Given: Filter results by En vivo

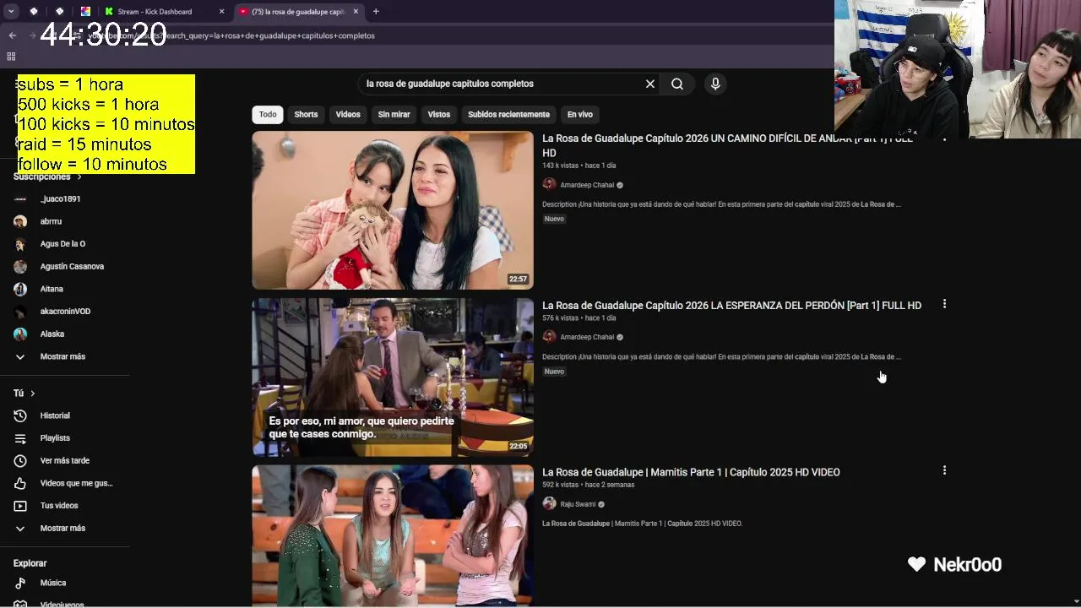Looking at the screenshot, I should (x=579, y=115).
